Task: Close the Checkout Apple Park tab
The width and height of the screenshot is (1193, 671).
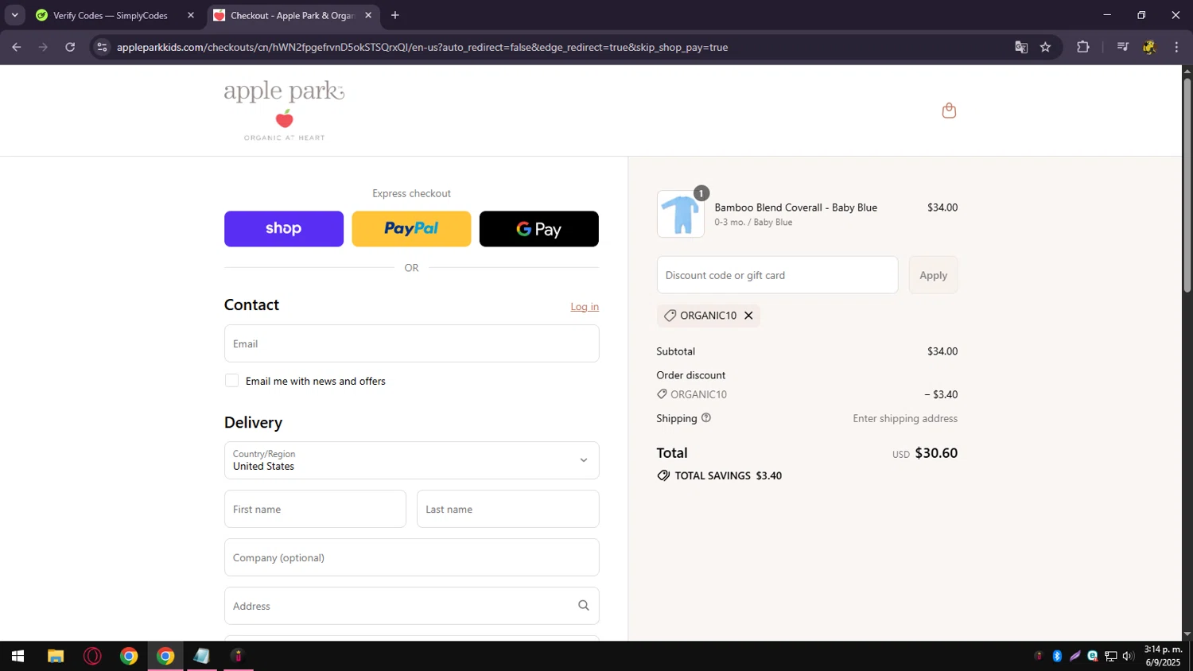Action: pyautogui.click(x=368, y=15)
